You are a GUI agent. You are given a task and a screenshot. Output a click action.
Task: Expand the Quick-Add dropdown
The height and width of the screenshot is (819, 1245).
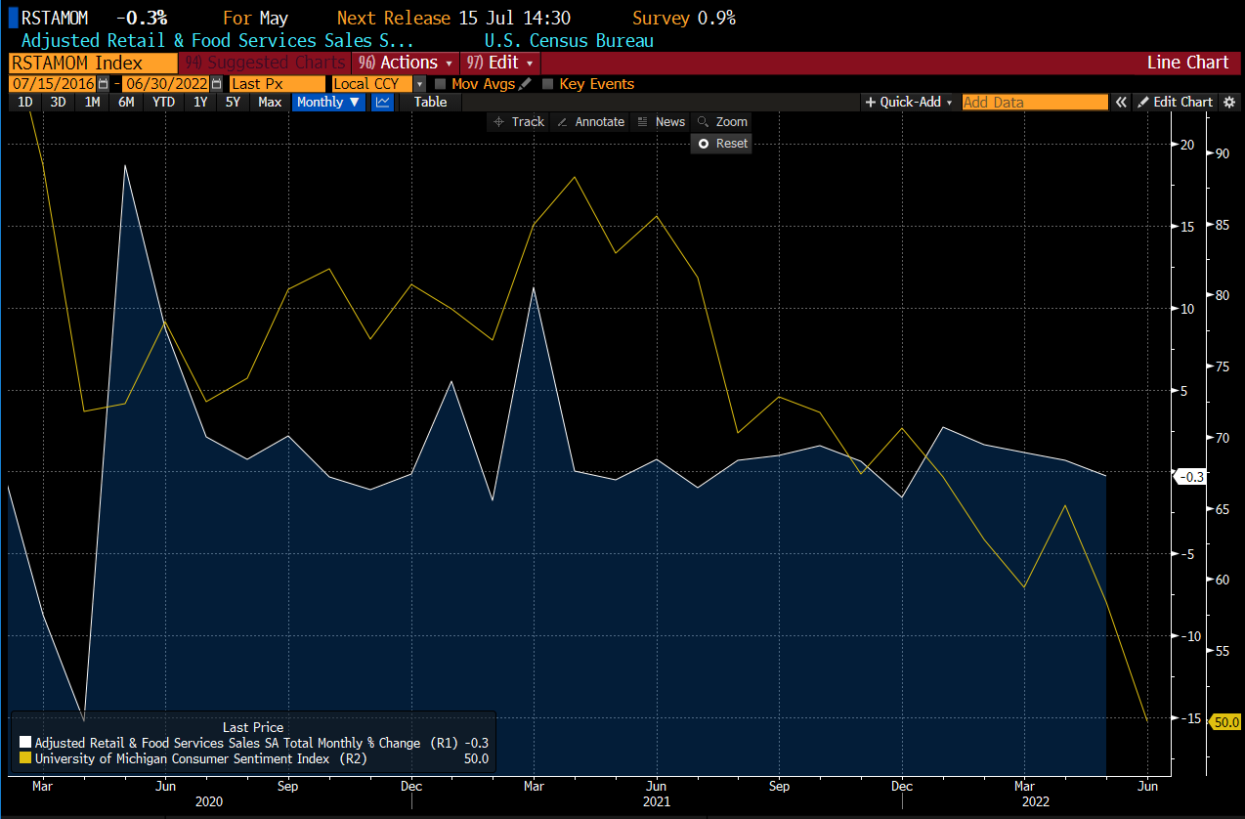coord(909,103)
